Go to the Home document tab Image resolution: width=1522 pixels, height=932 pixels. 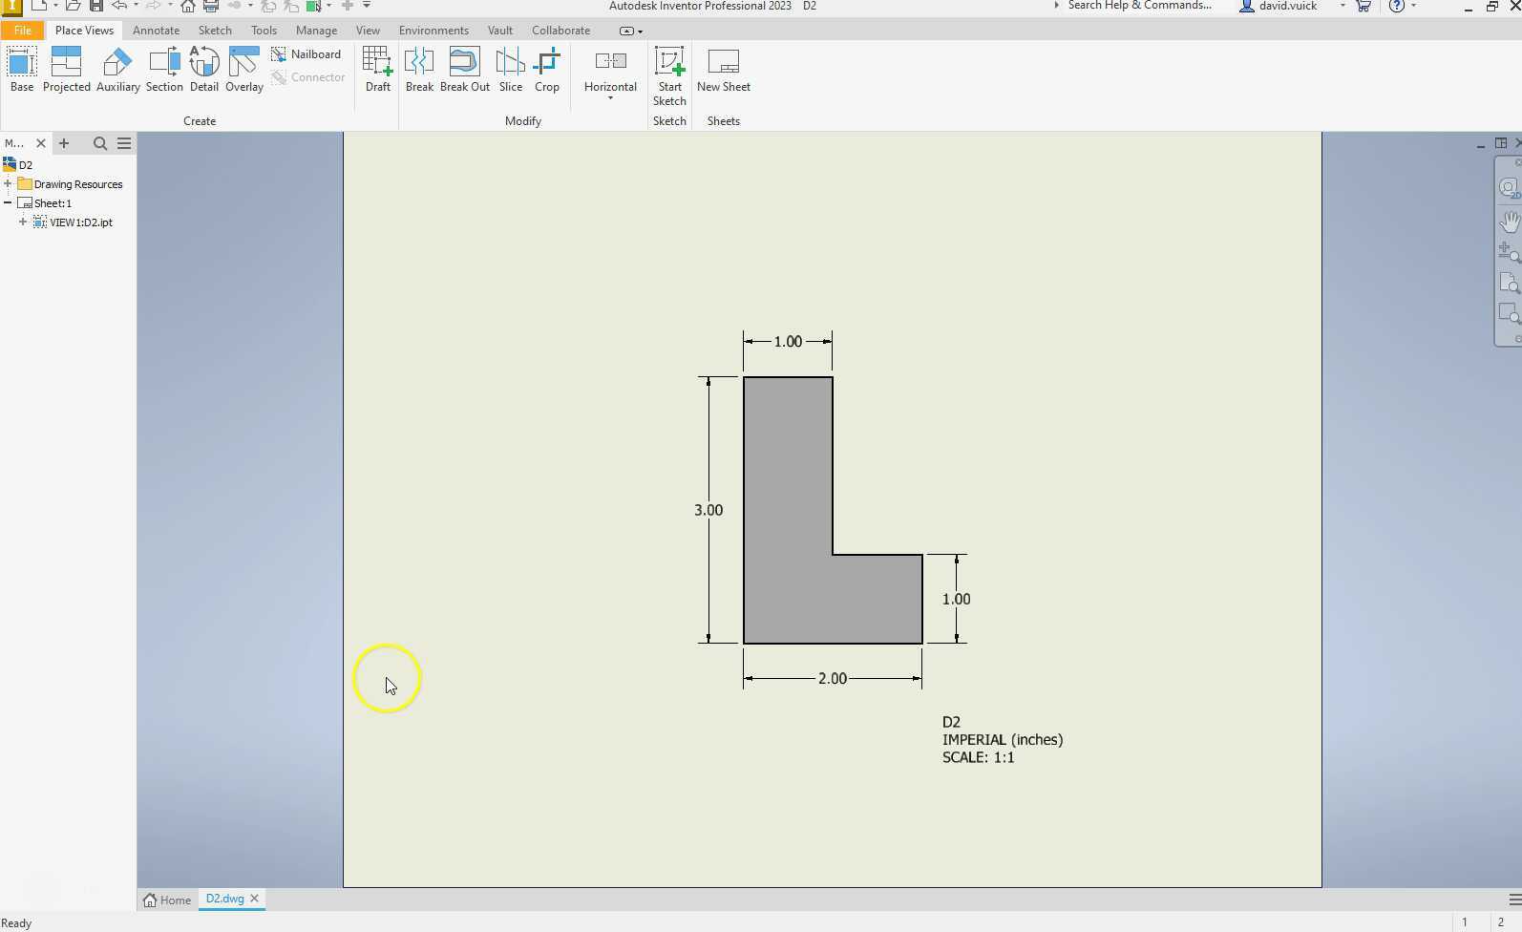(167, 900)
